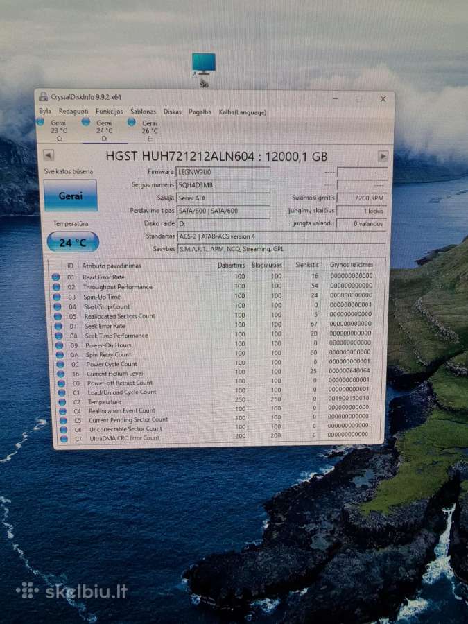Viewport: 468px width, 624px height.
Task: Click the 0 valandos hours field
Action: pyautogui.click(x=361, y=223)
